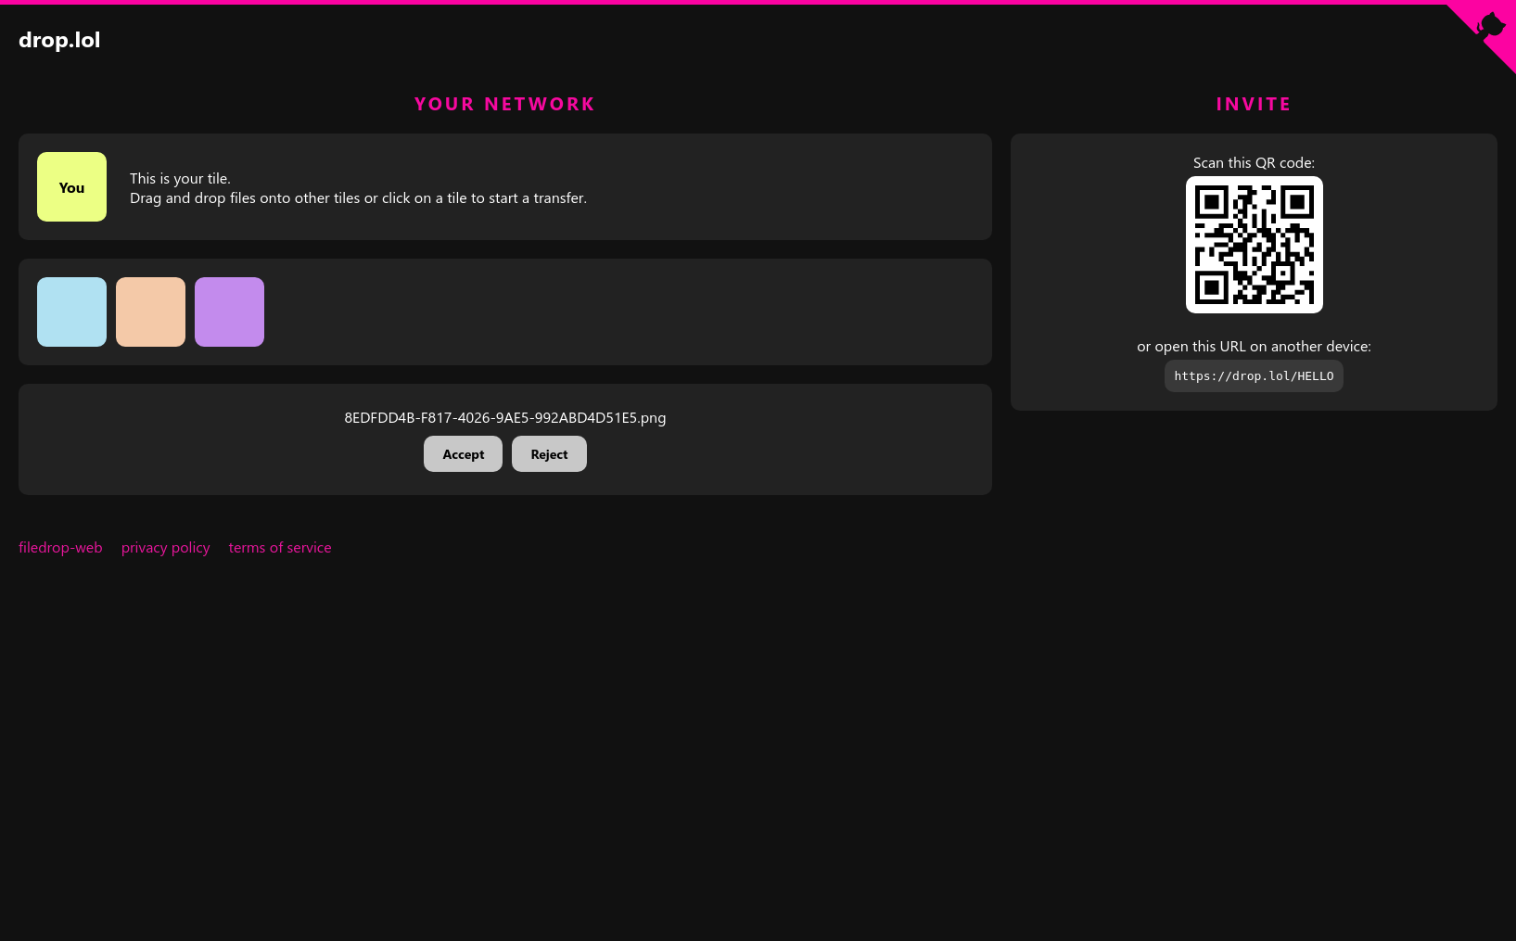Click the INVITE heading

(x=1254, y=105)
